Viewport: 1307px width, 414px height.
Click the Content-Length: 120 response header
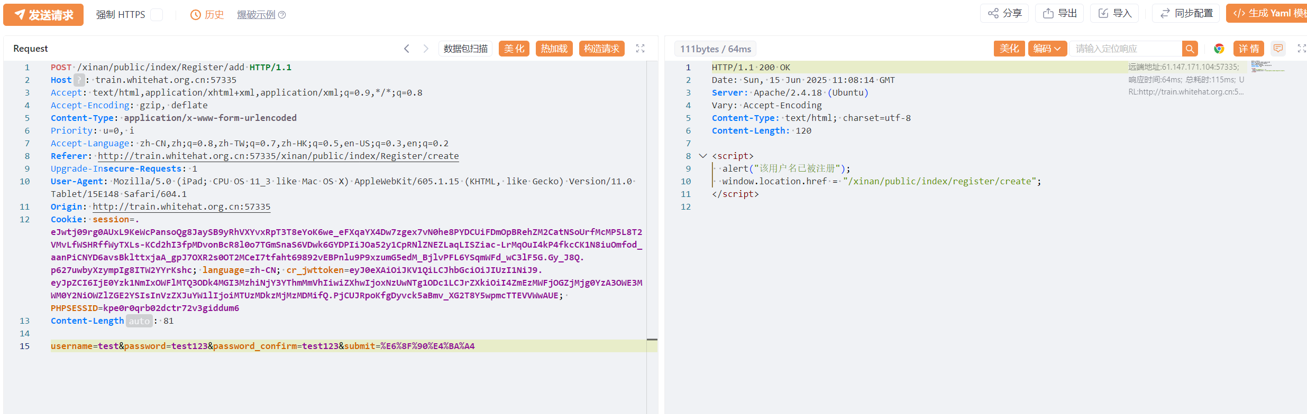[x=761, y=130]
